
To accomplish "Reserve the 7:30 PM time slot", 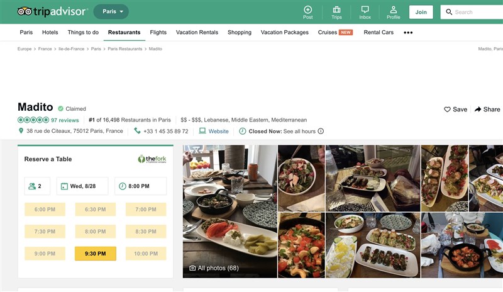I will click(45, 232).
